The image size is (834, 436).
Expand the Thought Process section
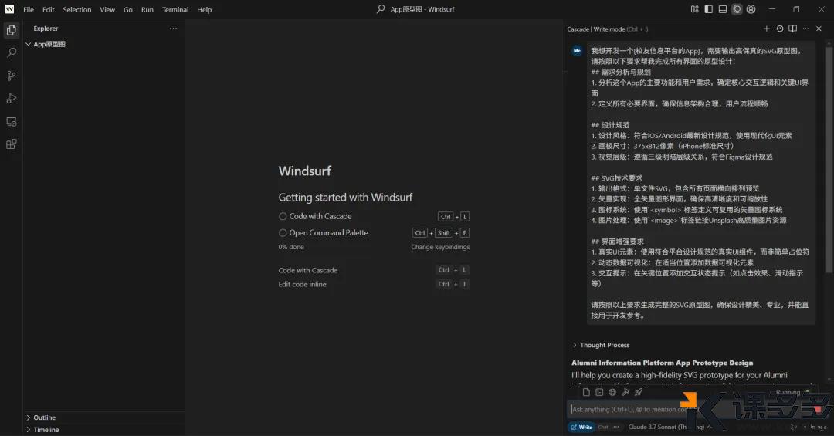pos(601,345)
